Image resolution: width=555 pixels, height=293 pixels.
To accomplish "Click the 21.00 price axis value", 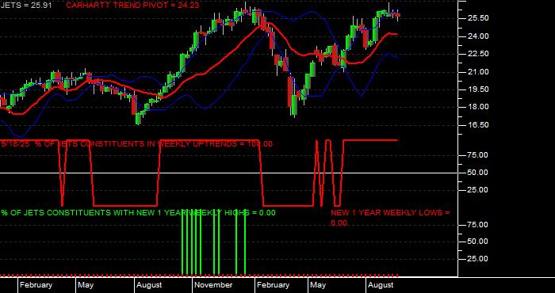I will (478, 72).
